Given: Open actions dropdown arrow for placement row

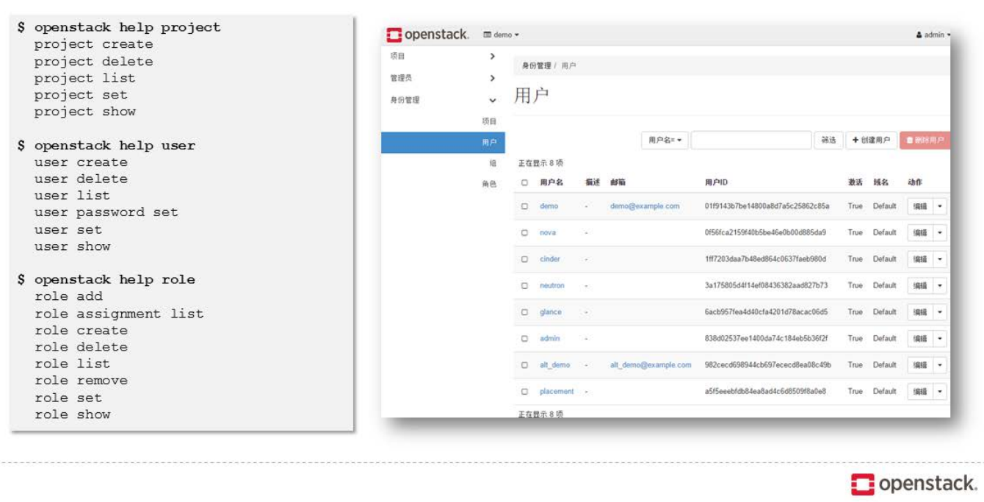Looking at the screenshot, I should 940,392.
